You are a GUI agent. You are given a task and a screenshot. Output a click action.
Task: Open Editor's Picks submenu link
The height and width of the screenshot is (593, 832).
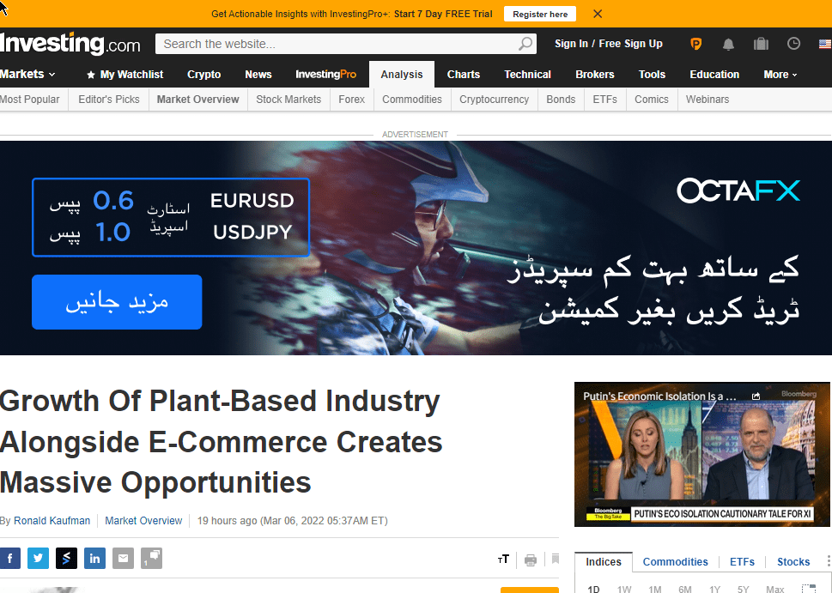tap(109, 100)
